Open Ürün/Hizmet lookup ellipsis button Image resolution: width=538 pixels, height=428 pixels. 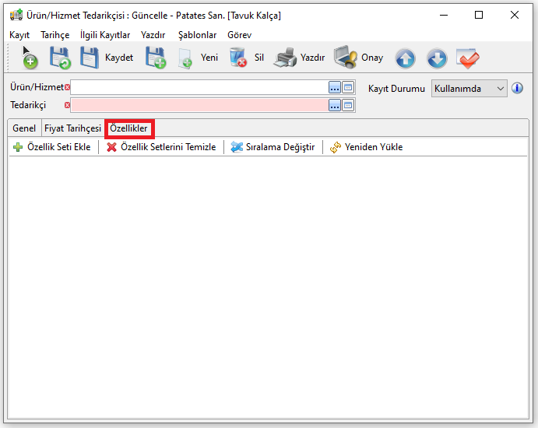click(x=335, y=87)
